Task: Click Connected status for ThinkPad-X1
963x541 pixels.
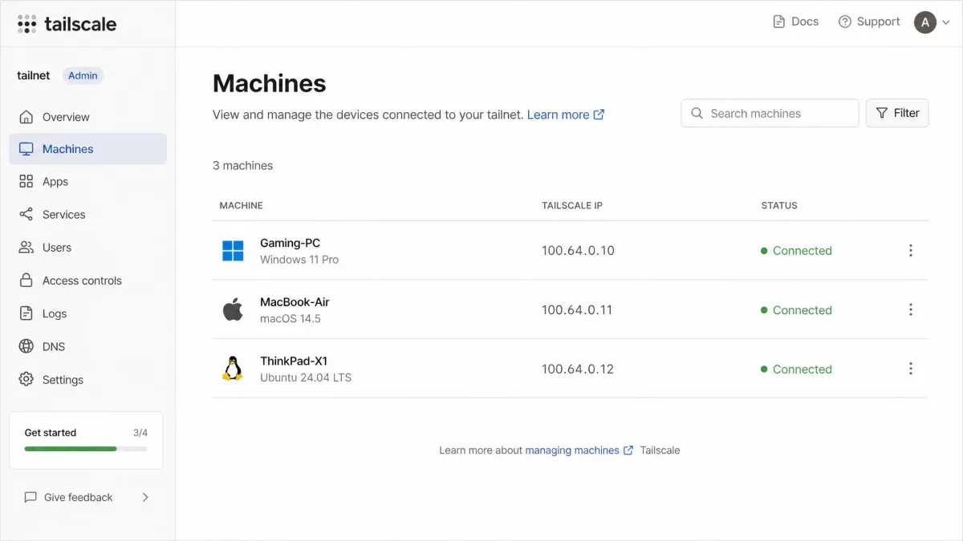Action: click(796, 369)
